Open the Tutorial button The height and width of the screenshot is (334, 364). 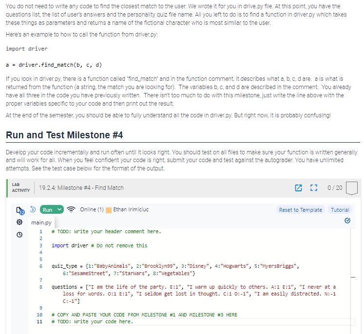340,210
